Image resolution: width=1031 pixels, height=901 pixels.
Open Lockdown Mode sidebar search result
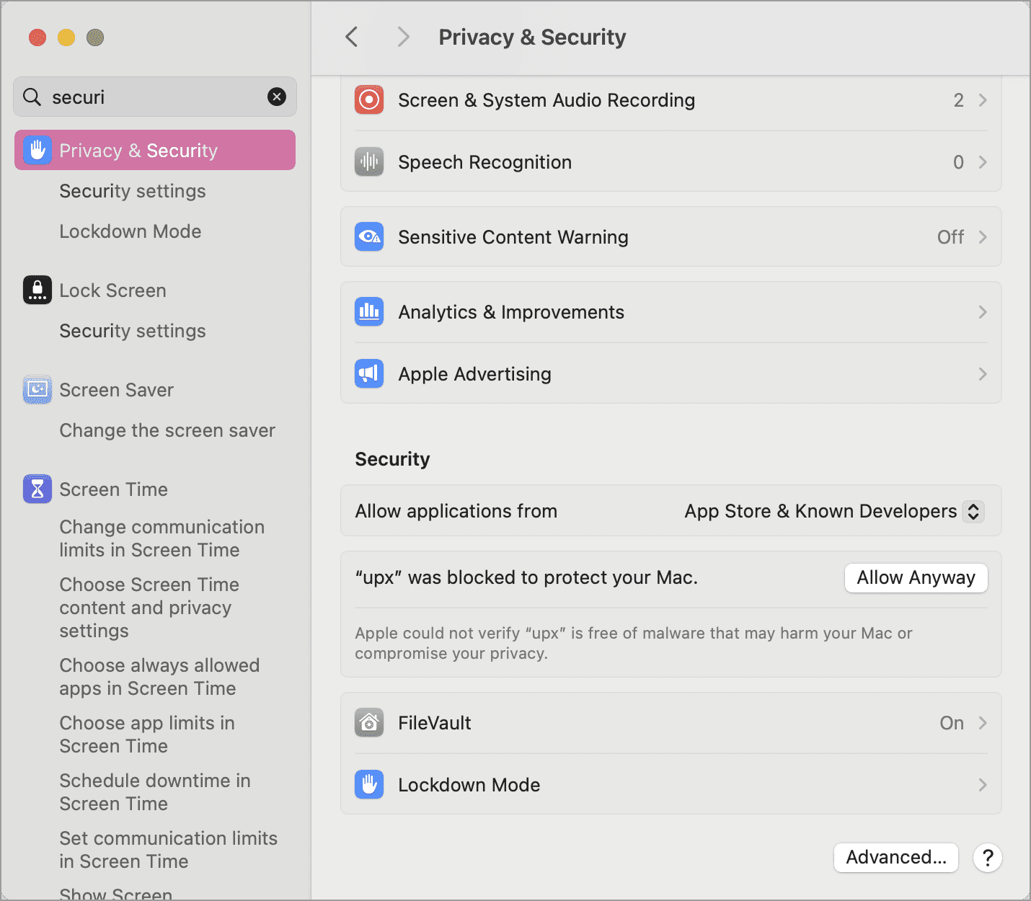pyautogui.click(x=130, y=231)
